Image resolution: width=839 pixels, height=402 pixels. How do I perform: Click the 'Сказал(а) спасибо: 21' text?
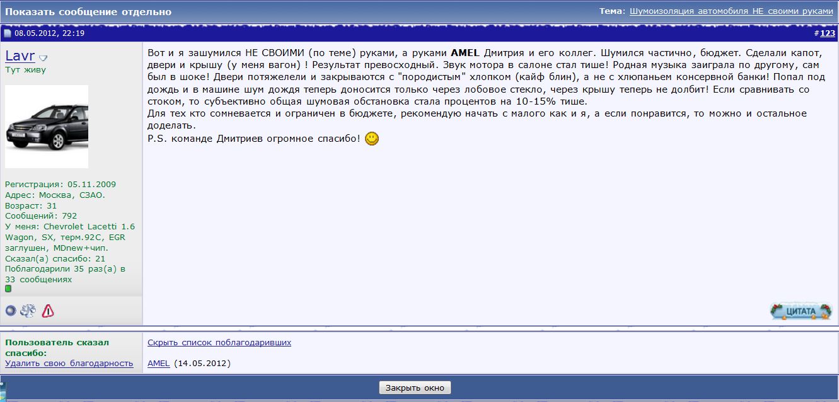click(55, 259)
